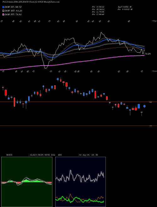Image resolution: width=157 pixels, height=207 pixels.
Task: Click the MACD '(12,26,9) 80.29, 80.93, -0.64' values
Action: point(42,155)
